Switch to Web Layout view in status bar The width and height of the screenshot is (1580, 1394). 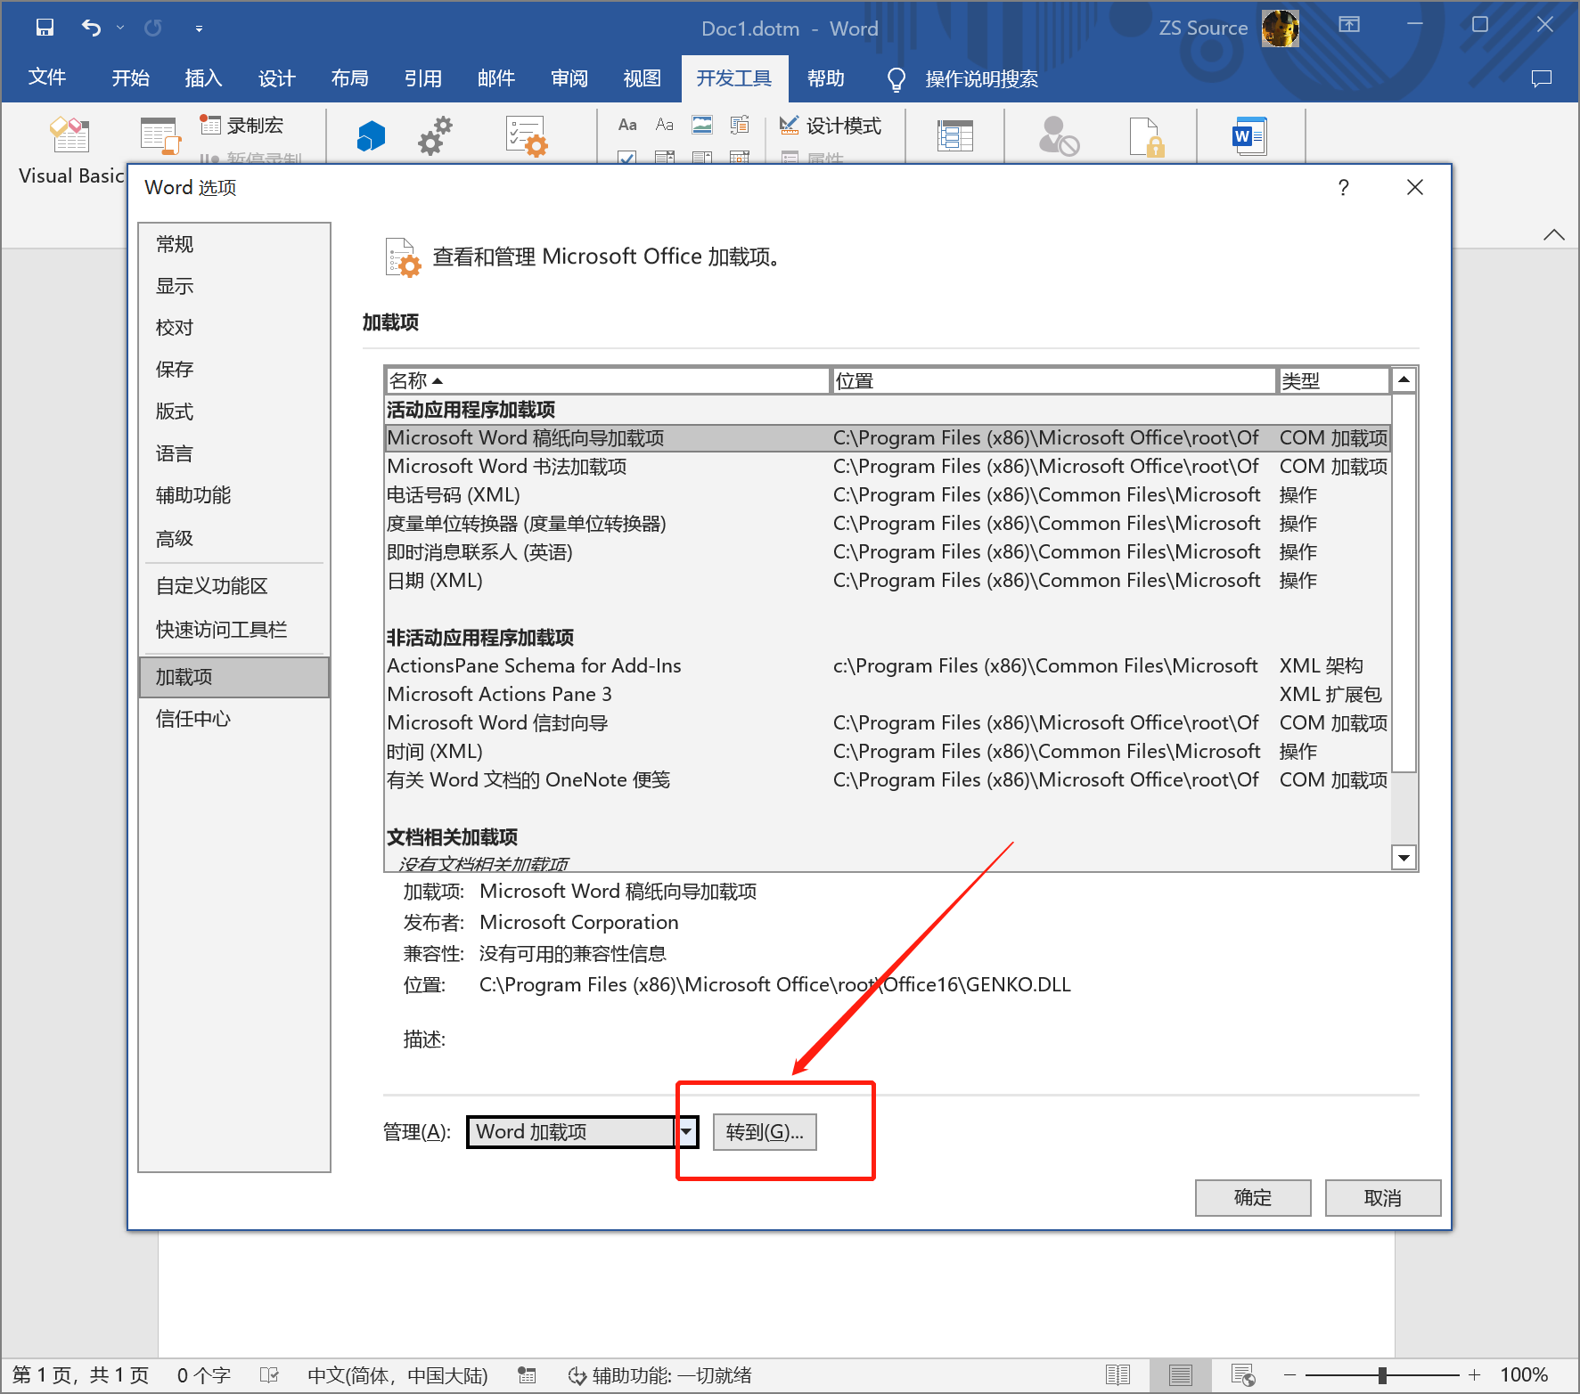1242,1375
